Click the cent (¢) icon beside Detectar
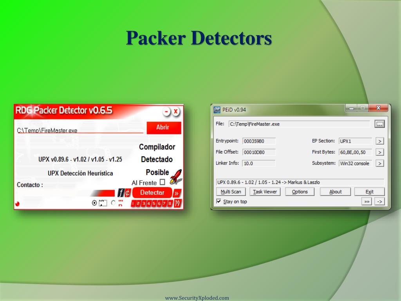This screenshot has width=401, height=301. tap(127, 192)
